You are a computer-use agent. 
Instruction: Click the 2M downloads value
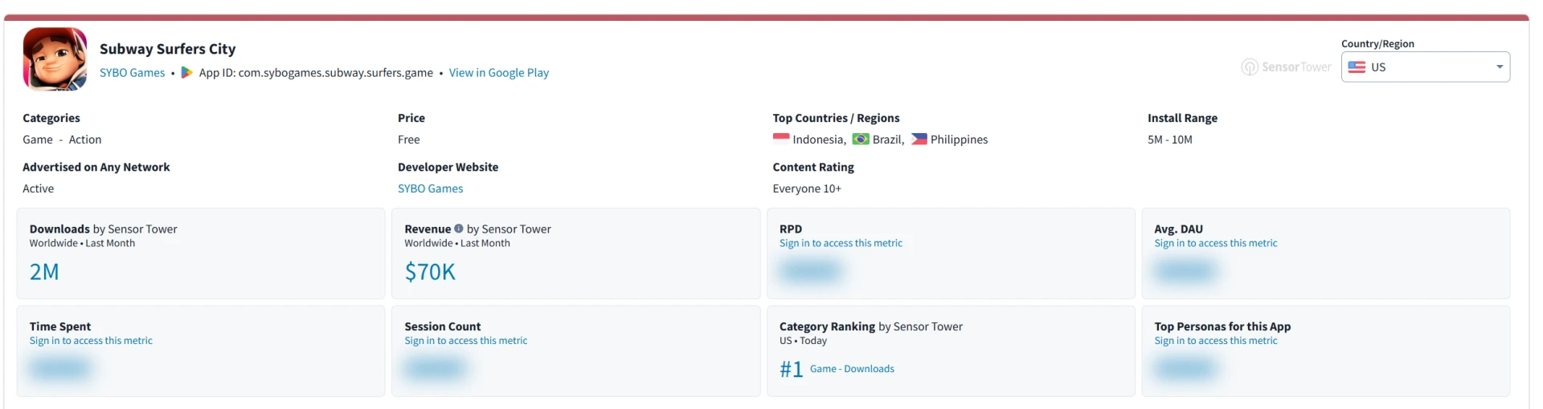tap(44, 272)
